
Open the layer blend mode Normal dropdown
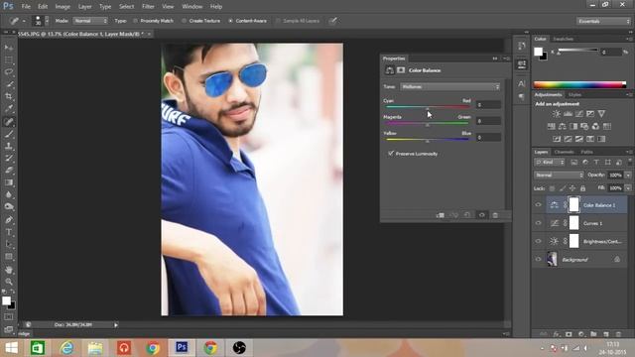point(559,175)
